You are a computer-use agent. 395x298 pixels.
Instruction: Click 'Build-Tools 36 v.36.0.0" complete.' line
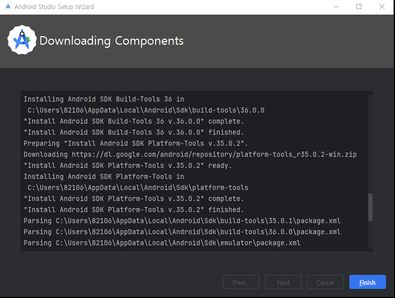[134, 122]
